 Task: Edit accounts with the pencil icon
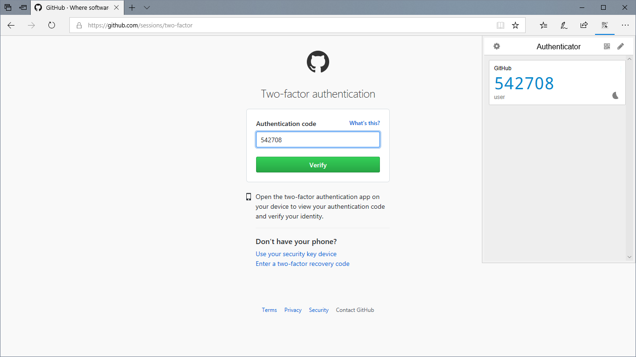coord(621,46)
